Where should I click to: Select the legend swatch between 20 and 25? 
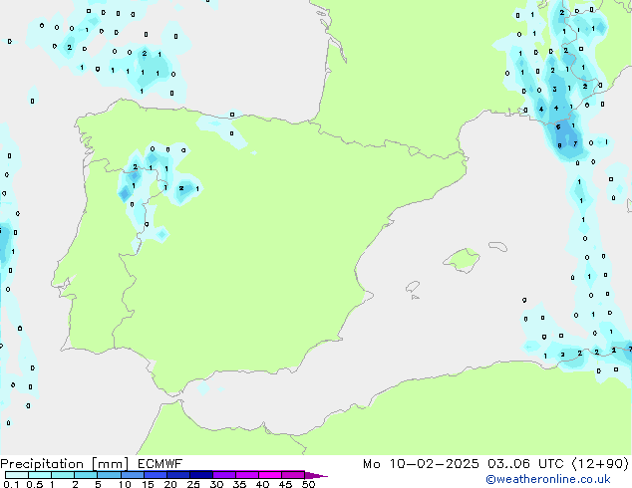[179, 475]
